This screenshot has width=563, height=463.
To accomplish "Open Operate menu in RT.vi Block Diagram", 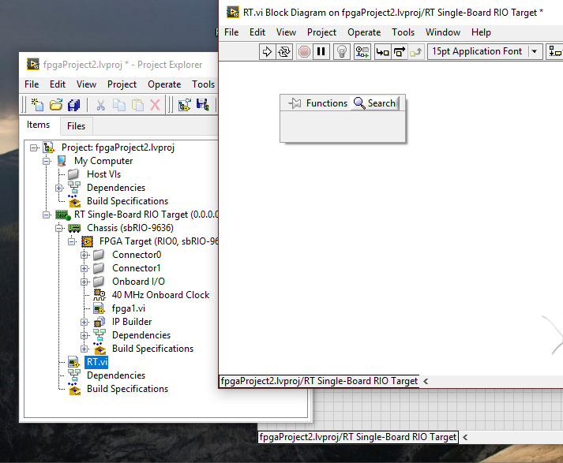I will (364, 32).
